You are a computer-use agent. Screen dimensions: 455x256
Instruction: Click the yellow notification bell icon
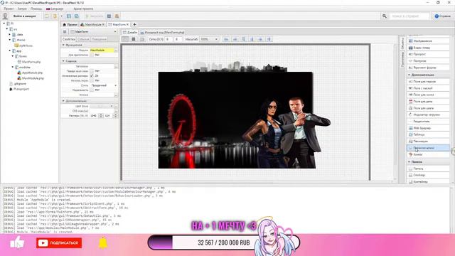(x=103, y=242)
